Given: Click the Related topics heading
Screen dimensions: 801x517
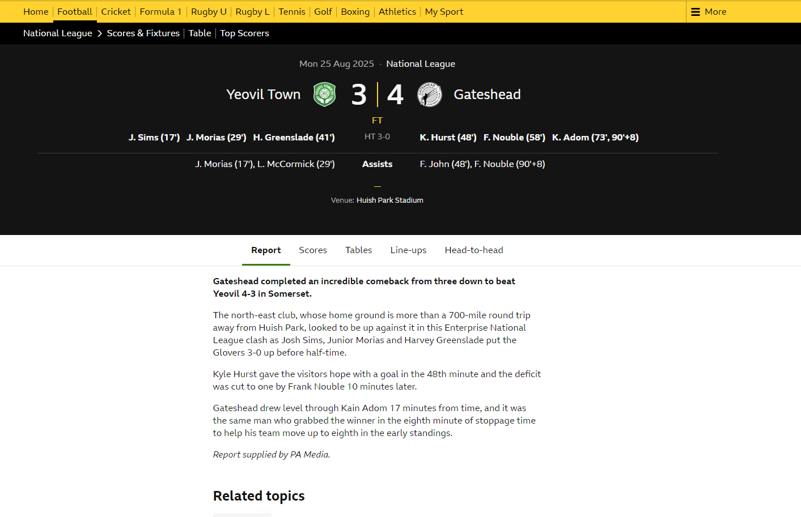Looking at the screenshot, I should pyautogui.click(x=259, y=496).
